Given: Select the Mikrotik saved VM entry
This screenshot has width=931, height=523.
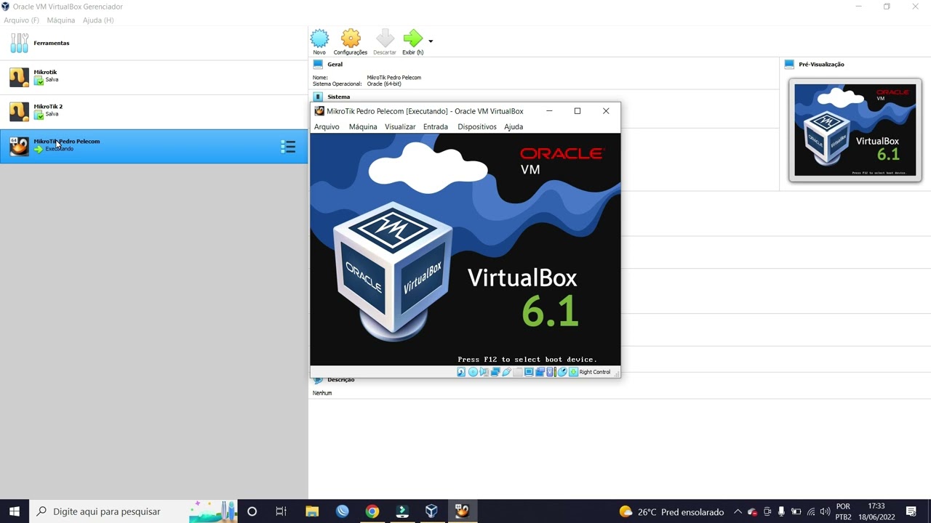Looking at the screenshot, I should [153, 76].
